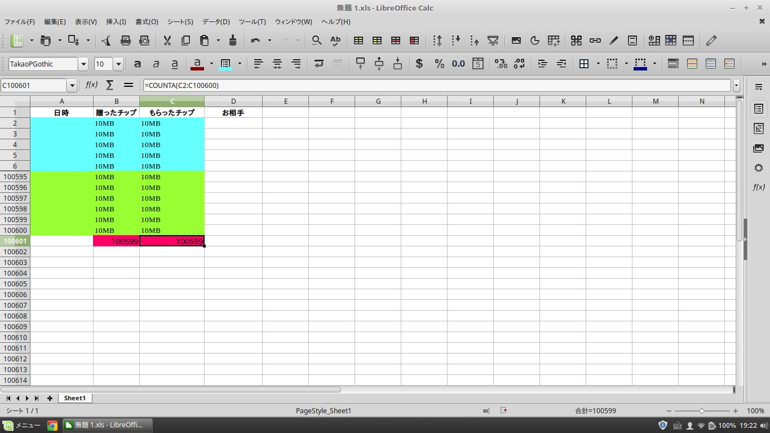This screenshot has height=433, width=770.
Task: Center the cell text horizontally
Action: pos(277,64)
